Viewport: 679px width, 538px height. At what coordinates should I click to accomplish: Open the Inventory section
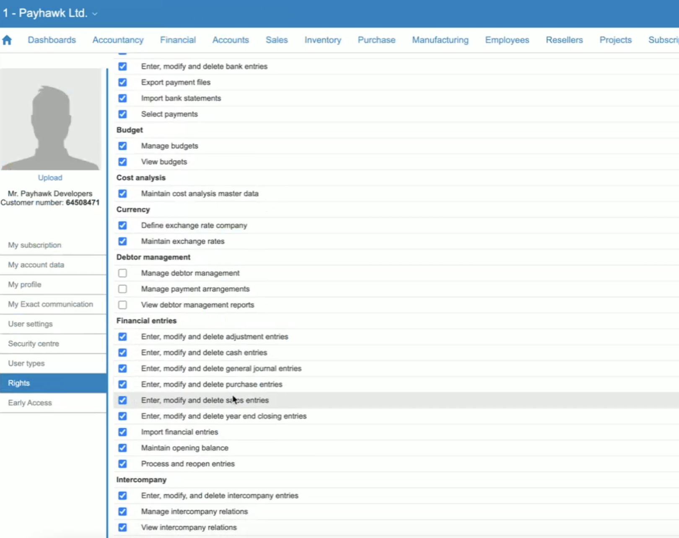point(323,40)
